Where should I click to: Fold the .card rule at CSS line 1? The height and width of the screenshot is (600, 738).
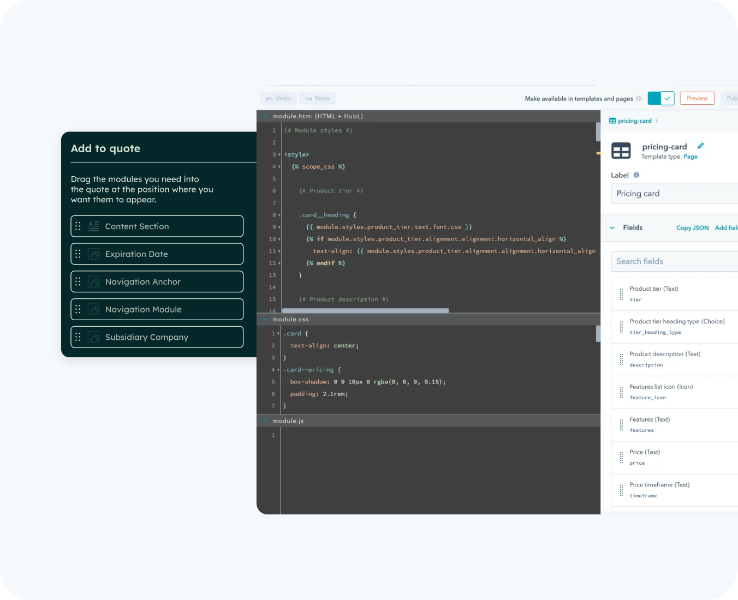pos(278,334)
